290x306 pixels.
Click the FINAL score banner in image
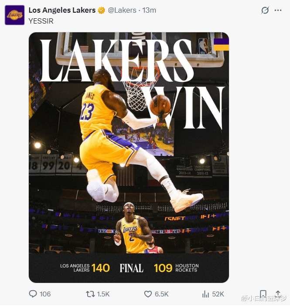[131, 268]
